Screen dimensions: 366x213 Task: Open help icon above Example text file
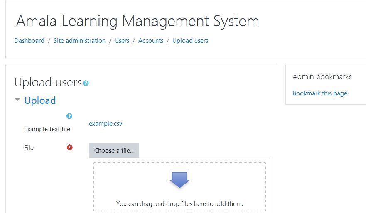(x=69, y=116)
